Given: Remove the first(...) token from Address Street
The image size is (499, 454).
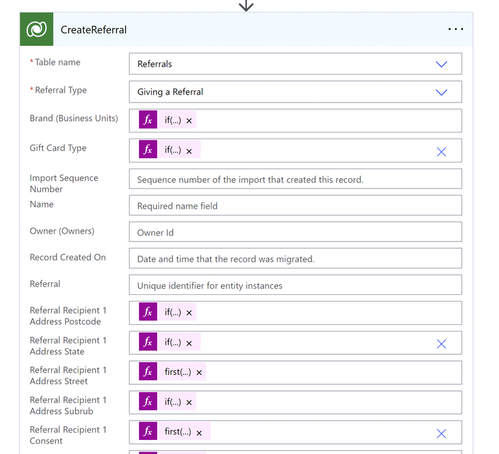Looking at the screenshot, I should pos(199,373).
